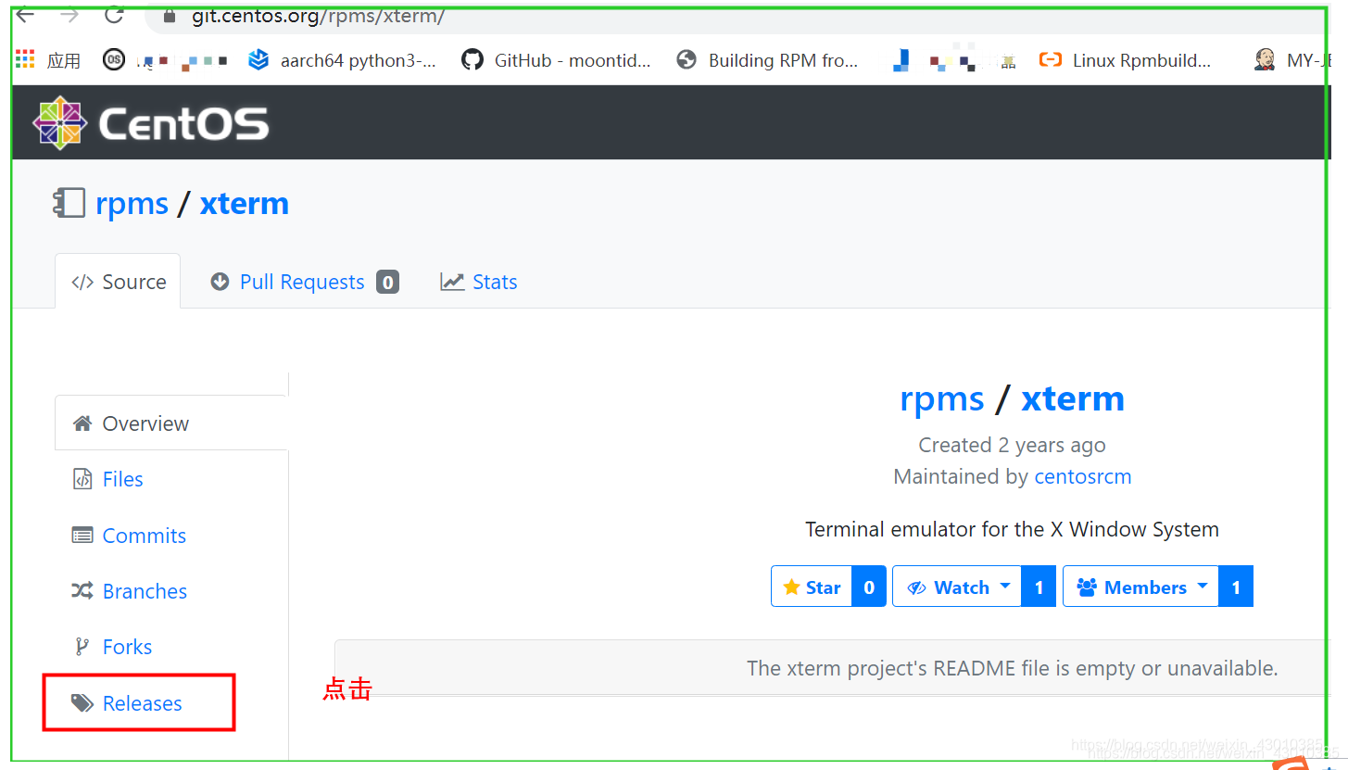1348x770 pixels.
Task: Open aarch64 python3 bookmark
Action: (x=344, y=60)
